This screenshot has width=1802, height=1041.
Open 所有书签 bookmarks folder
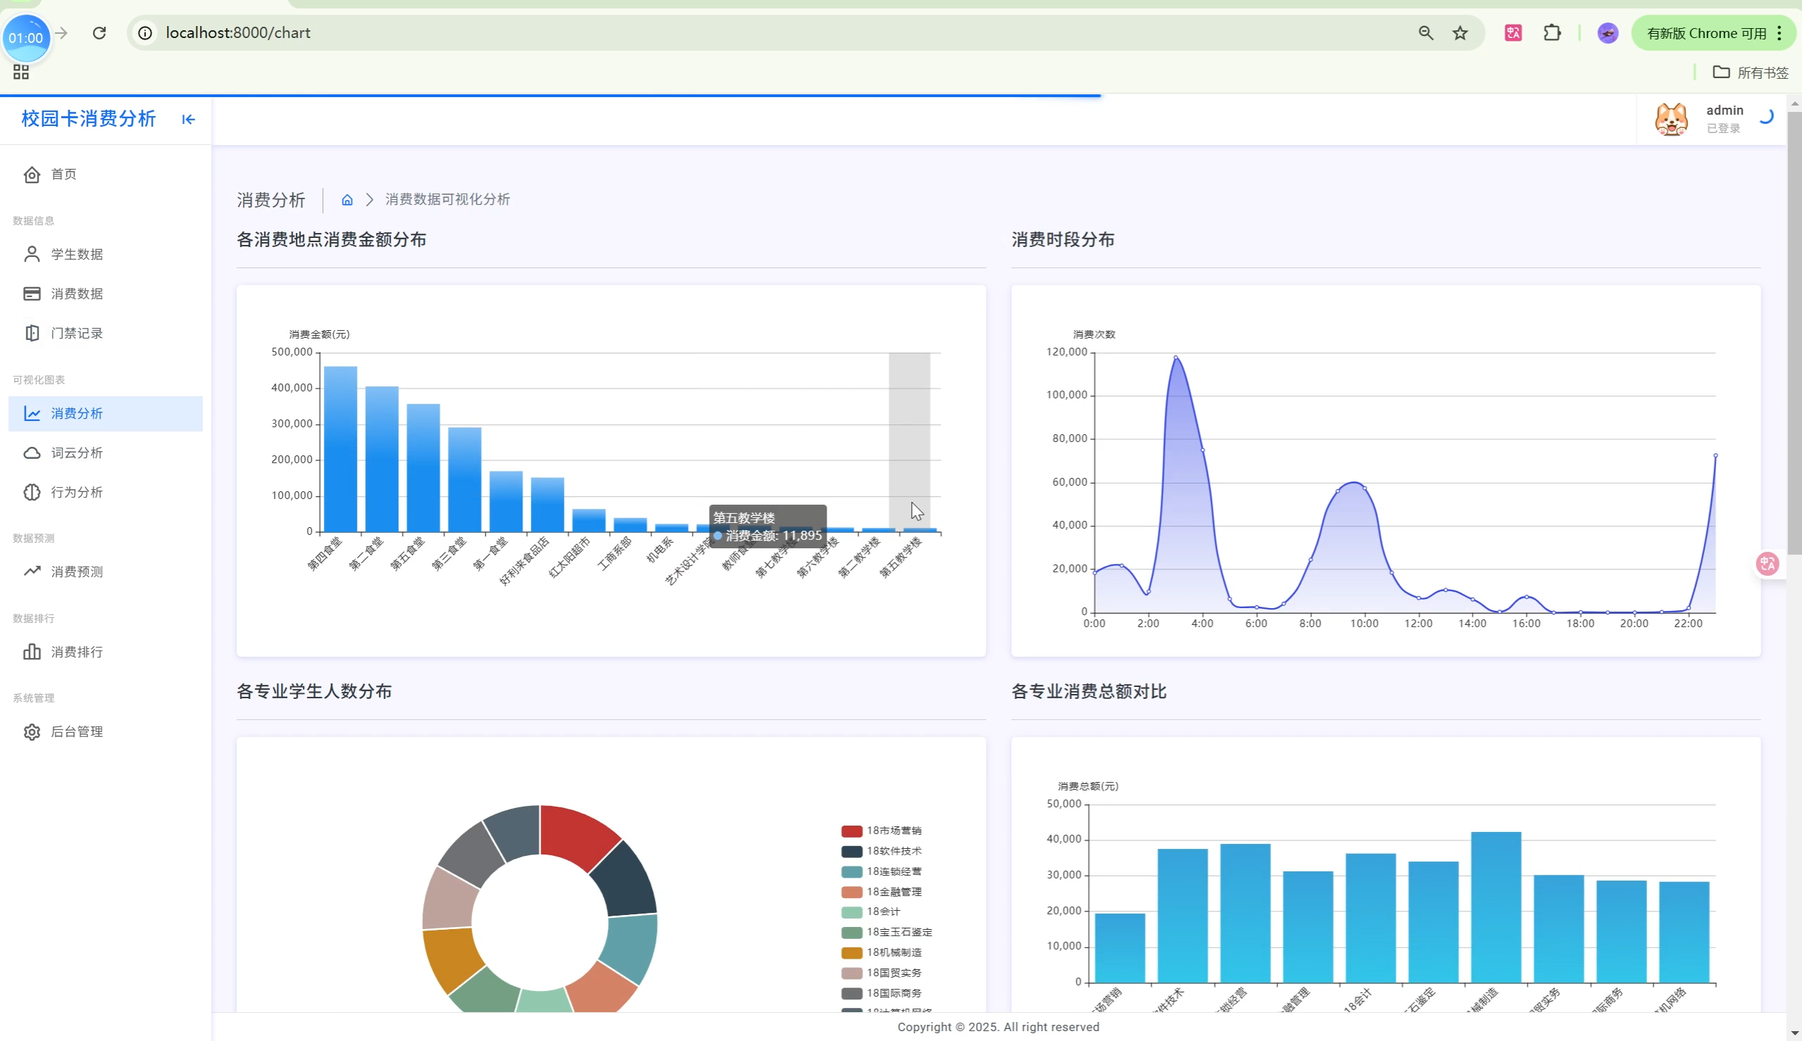pos(1751,72)
